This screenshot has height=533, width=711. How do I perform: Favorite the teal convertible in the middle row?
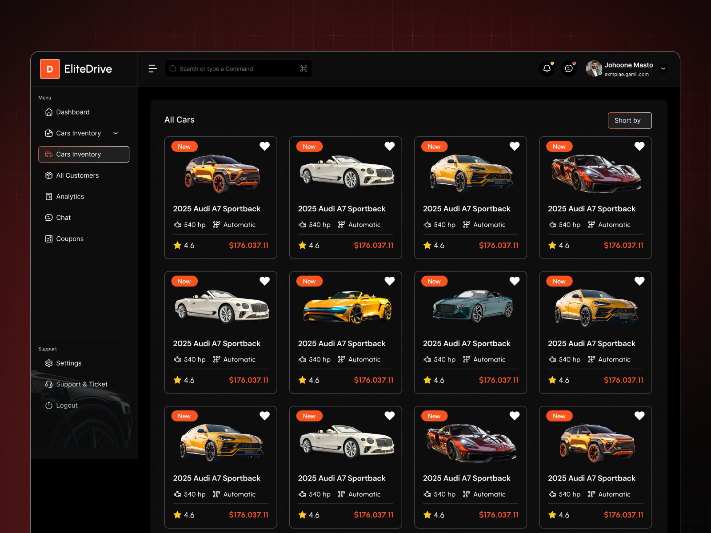(514, 281)
